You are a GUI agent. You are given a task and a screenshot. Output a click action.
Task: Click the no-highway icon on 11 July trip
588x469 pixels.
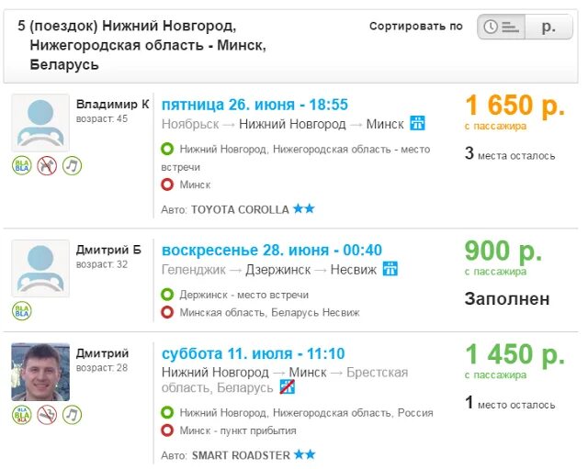pos(287,388)
